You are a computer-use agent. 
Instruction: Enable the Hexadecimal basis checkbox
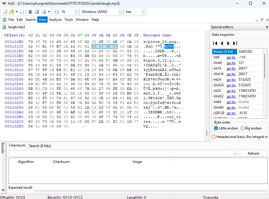pos(213,137)
